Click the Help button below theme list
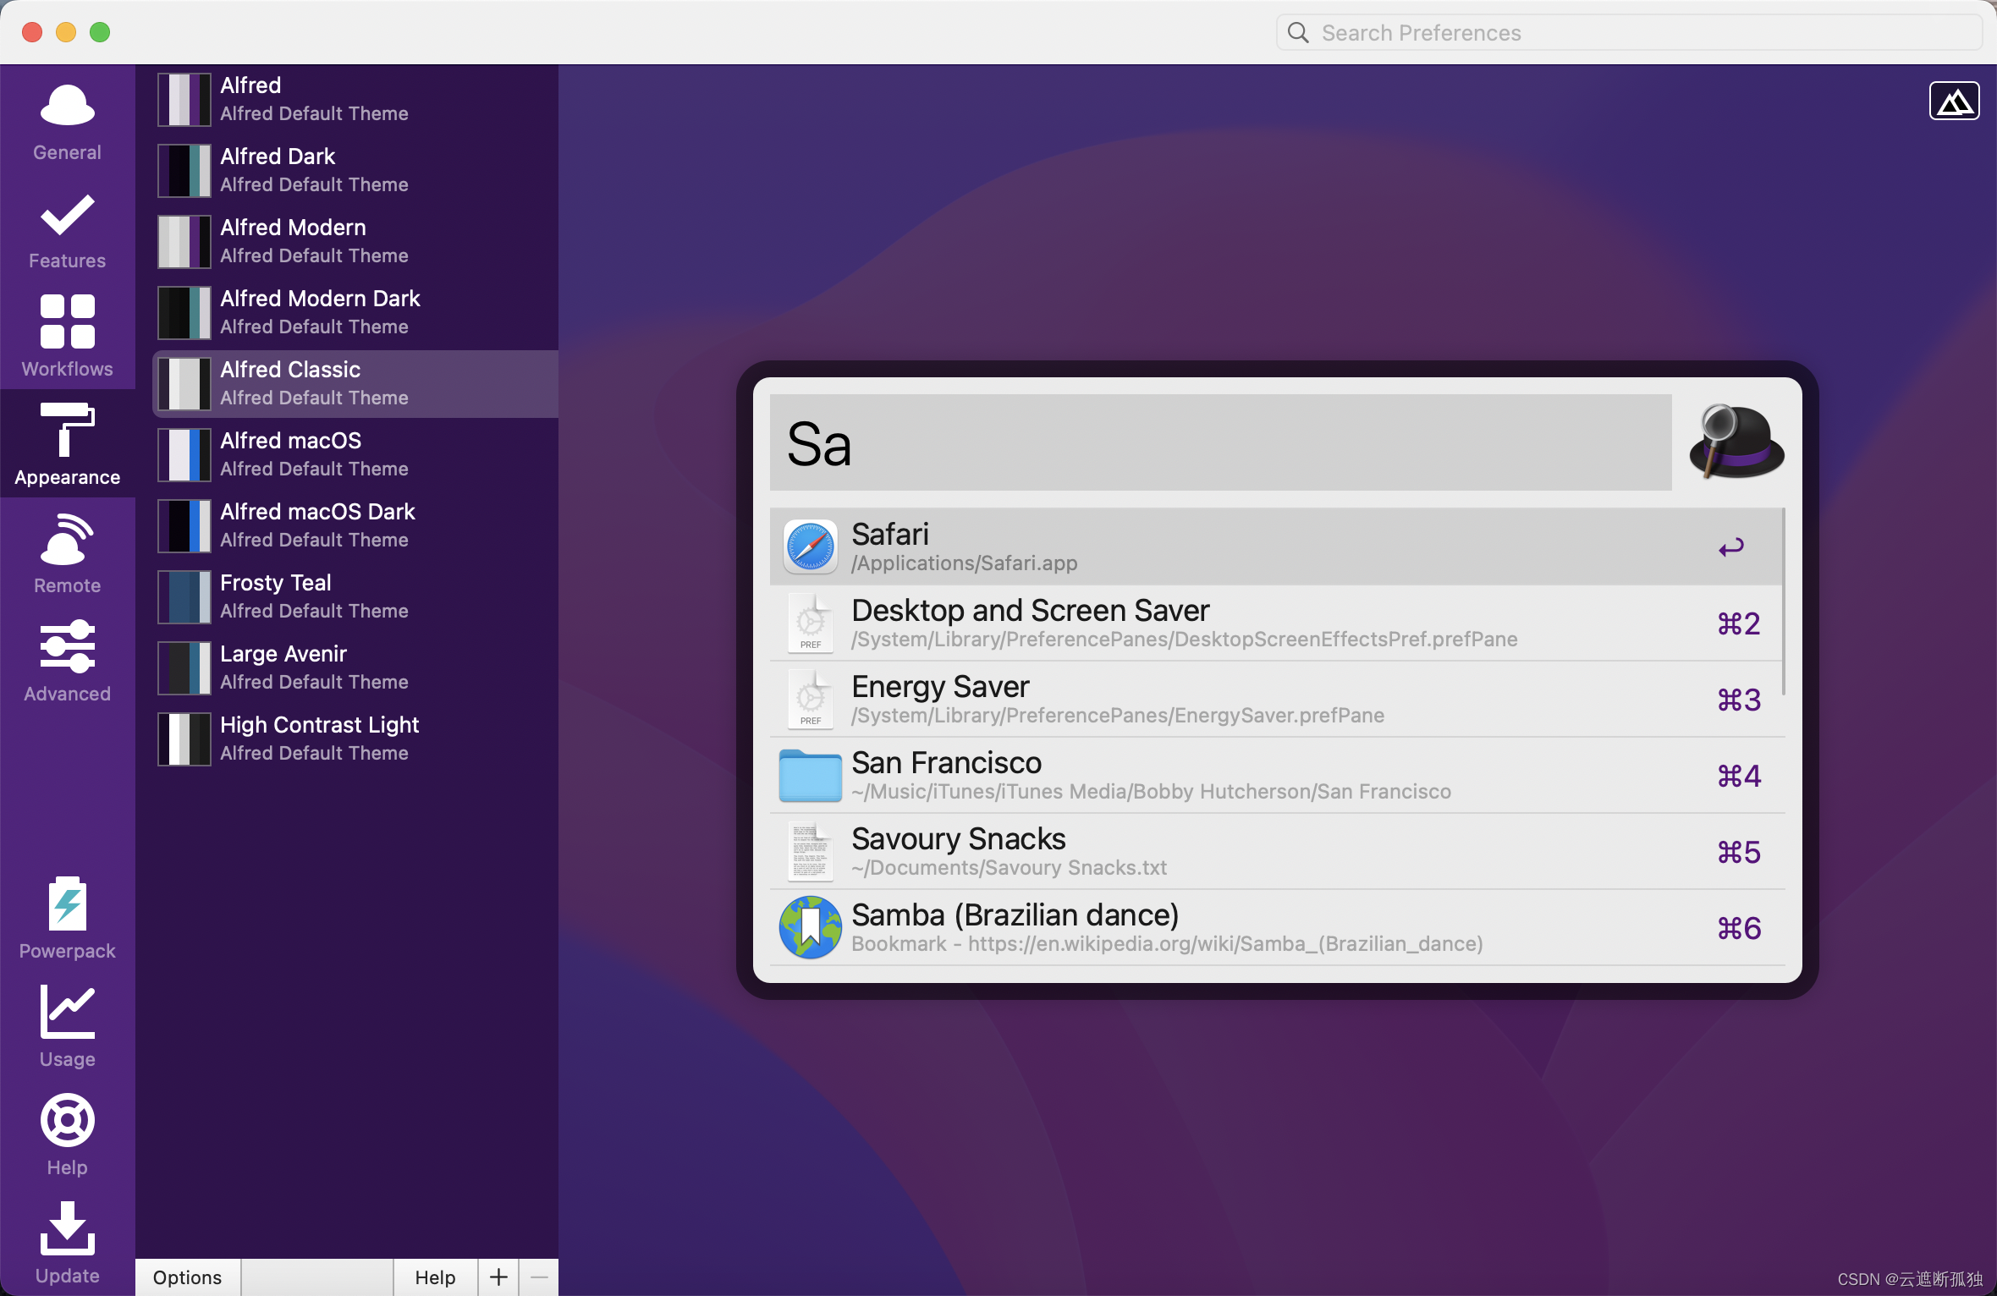1997x1296 pixels. (435, 1277)
